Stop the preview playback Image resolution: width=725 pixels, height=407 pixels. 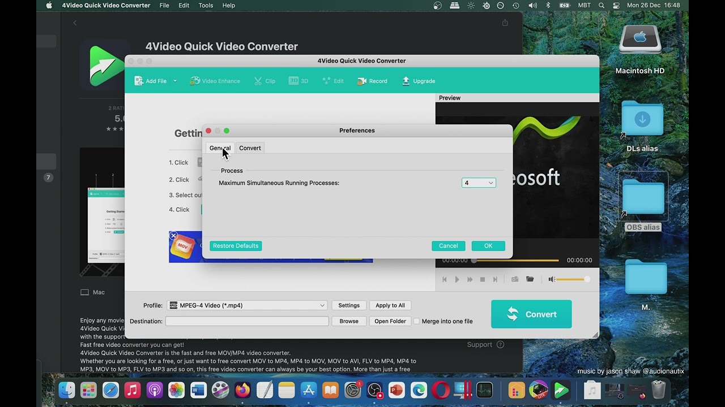[x=483, y=279]
